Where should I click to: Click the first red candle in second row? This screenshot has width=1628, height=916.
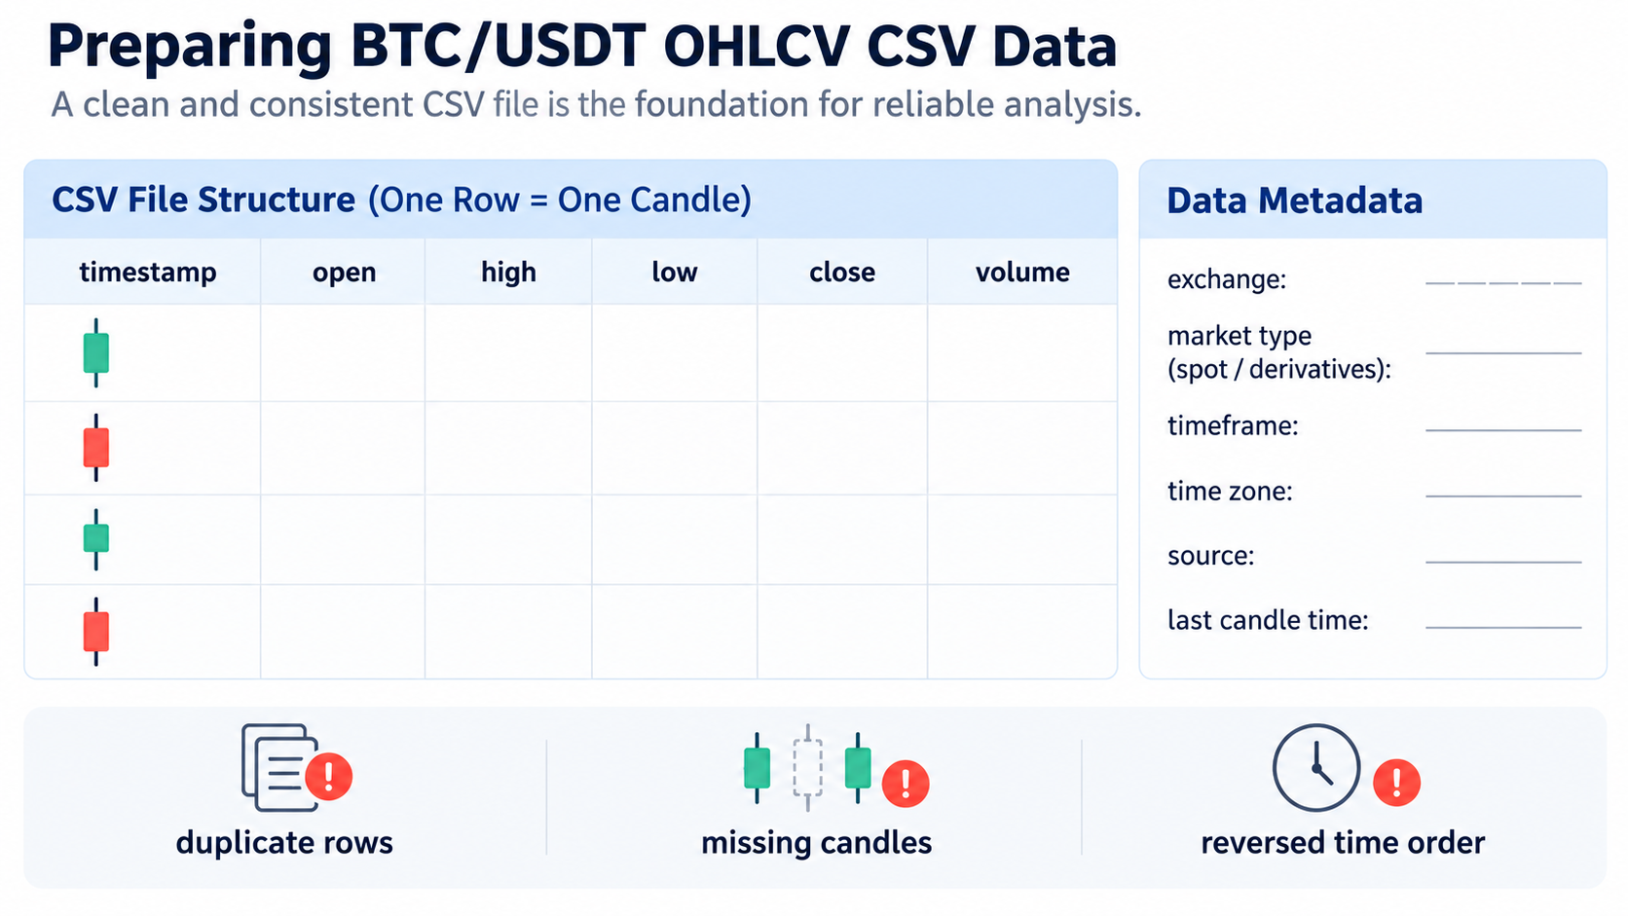point(95,447)
